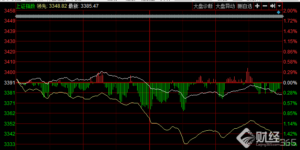This screenshot has width=300, height=150.
Task: Open the dropdown arrow beside the toolbar
Action: pos(279,6)
